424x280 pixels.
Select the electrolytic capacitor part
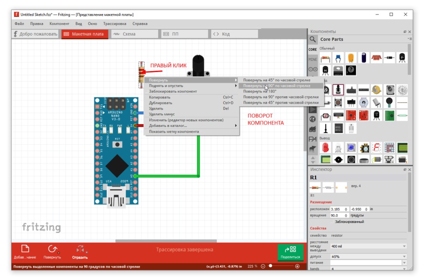click(364, 58)
